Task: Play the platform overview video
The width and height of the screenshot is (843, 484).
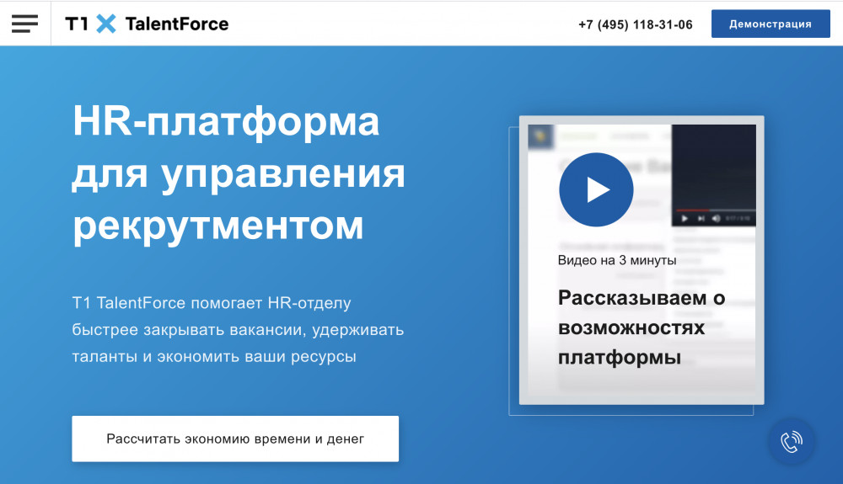Action: 596,189
